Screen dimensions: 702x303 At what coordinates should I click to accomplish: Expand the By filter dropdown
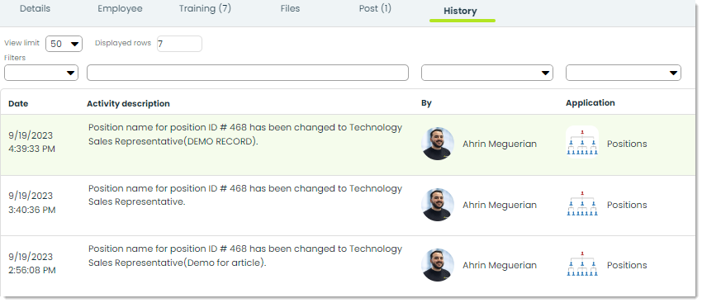487,73
